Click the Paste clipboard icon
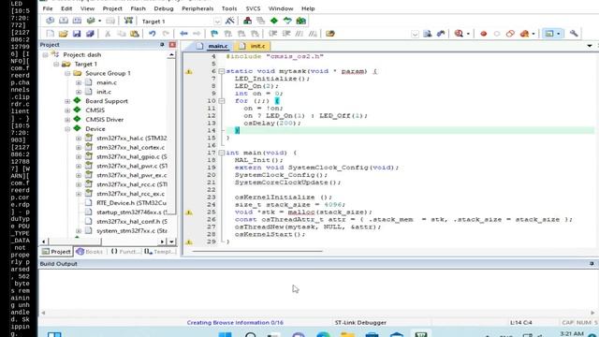The image size is (599, 337). click(x=135, y=34)
